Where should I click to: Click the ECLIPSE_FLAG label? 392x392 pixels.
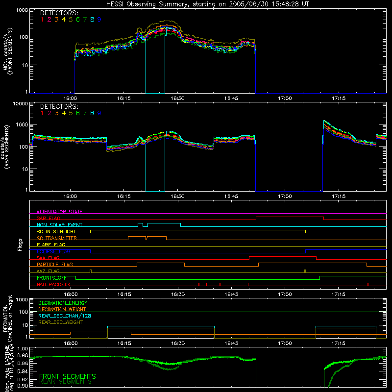[x=53, y=251]
